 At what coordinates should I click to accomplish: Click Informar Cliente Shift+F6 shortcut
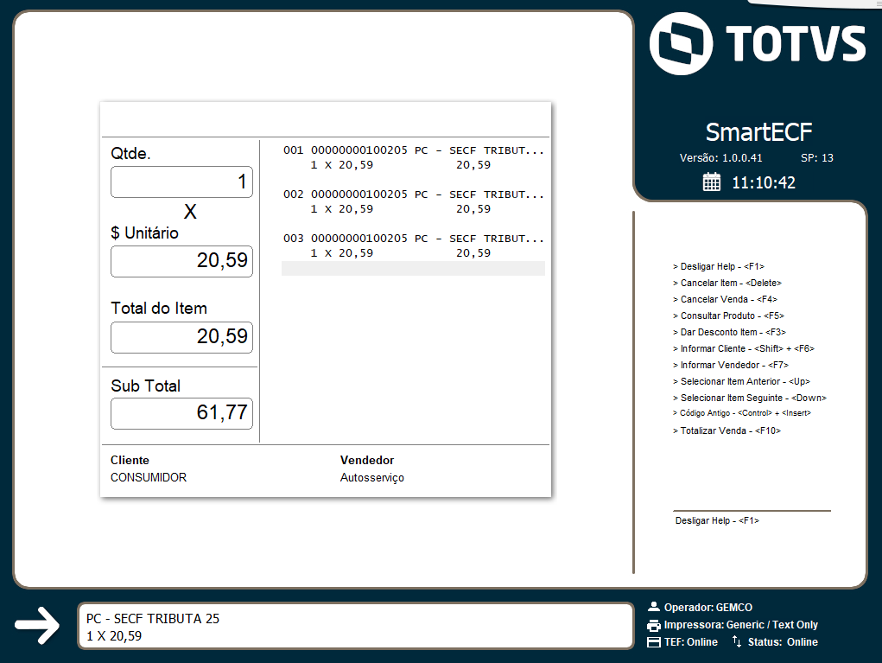point(744,348)
